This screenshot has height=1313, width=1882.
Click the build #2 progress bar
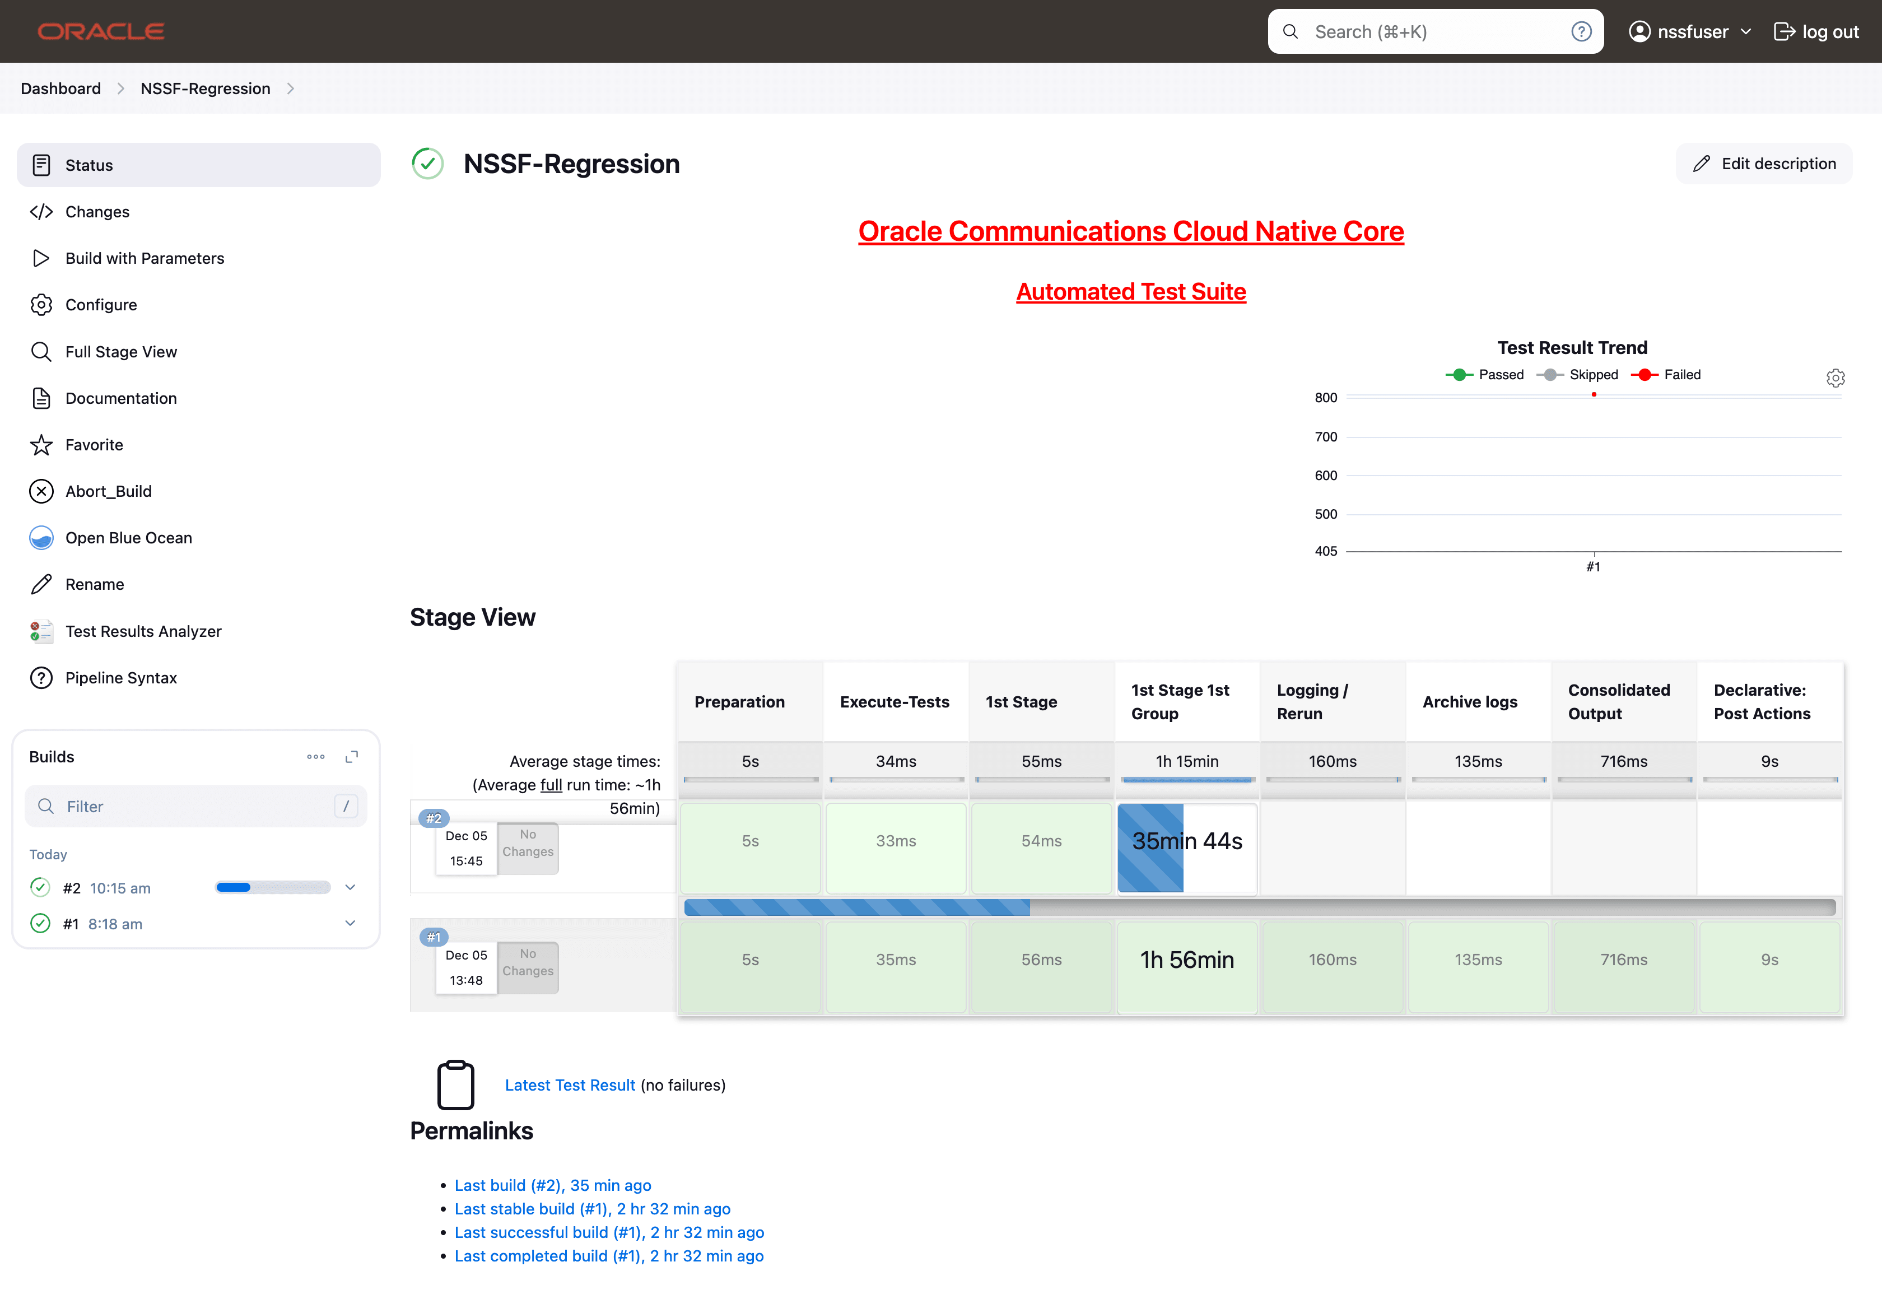pos(272,887)
